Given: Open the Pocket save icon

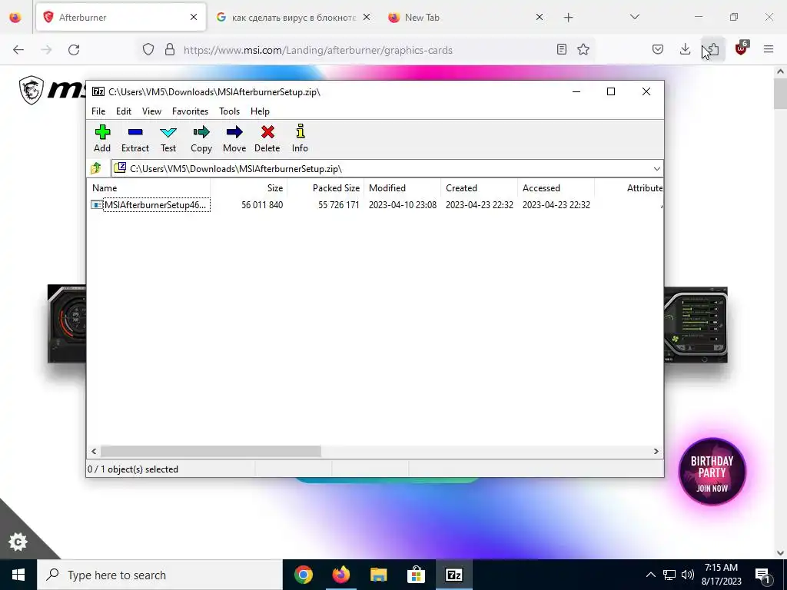Looking at the screenshot, I should coord(658,49).
